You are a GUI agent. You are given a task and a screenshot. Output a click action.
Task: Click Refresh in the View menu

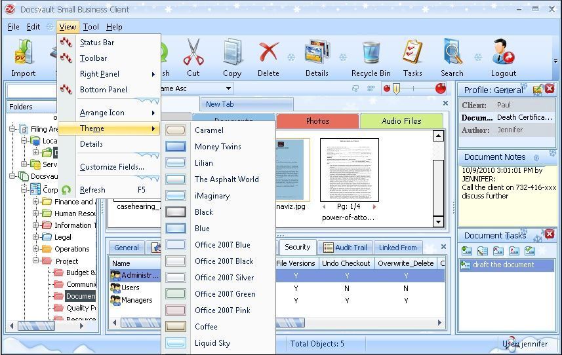pos(109,190)
